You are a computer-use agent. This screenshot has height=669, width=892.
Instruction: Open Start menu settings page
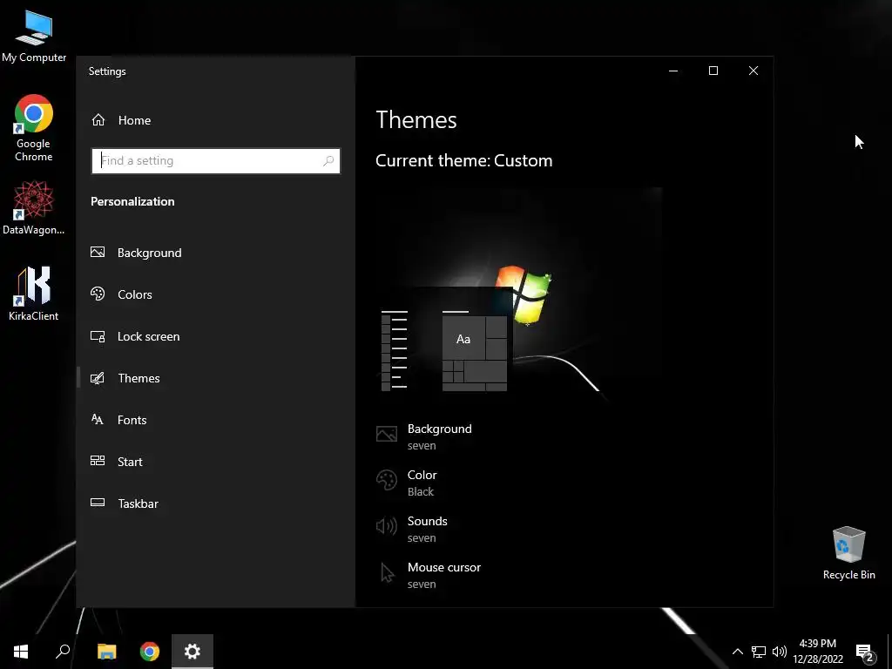click(x=216, y=462)
